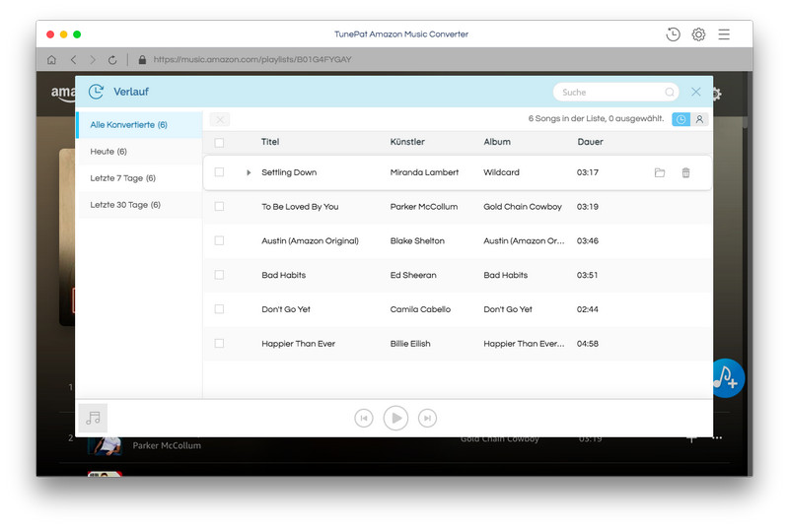789x528 pixels.
Task: Select Alle Konvertierte (6) filter
Action: tap(139, 124)
